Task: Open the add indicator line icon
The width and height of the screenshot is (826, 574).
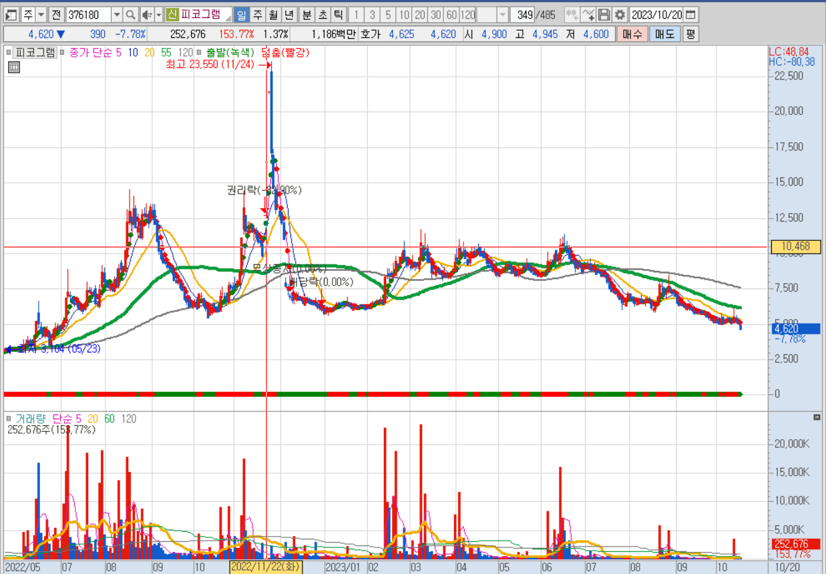Action: tap(588, 15)
